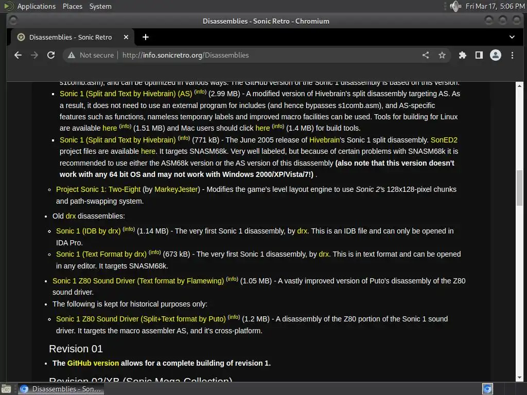Click the workspace switcher icon at bottom right
Image resolution: width=527 pixels, height=395 pixels.
point(487,389)
